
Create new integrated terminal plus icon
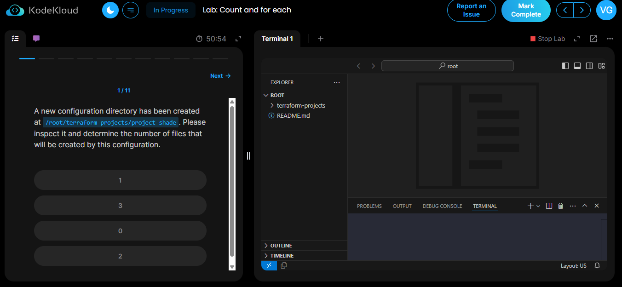point(530,206)
